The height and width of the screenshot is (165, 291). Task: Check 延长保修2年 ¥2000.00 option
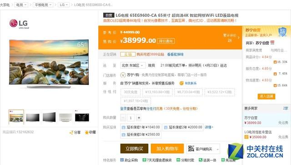click(183, 127)
